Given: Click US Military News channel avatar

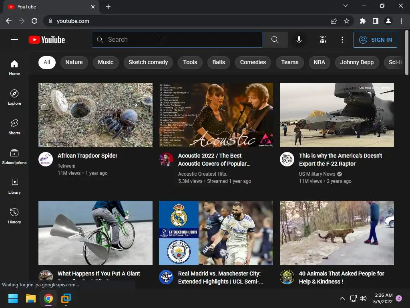Looking at the screenshot, I should [x=287, y=159].
